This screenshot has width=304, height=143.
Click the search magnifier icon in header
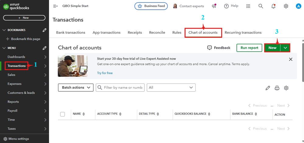click(261, 6)
